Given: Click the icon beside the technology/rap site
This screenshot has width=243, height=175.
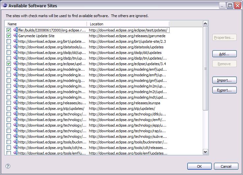Looking at the screenshot, I should click(15, 131).
